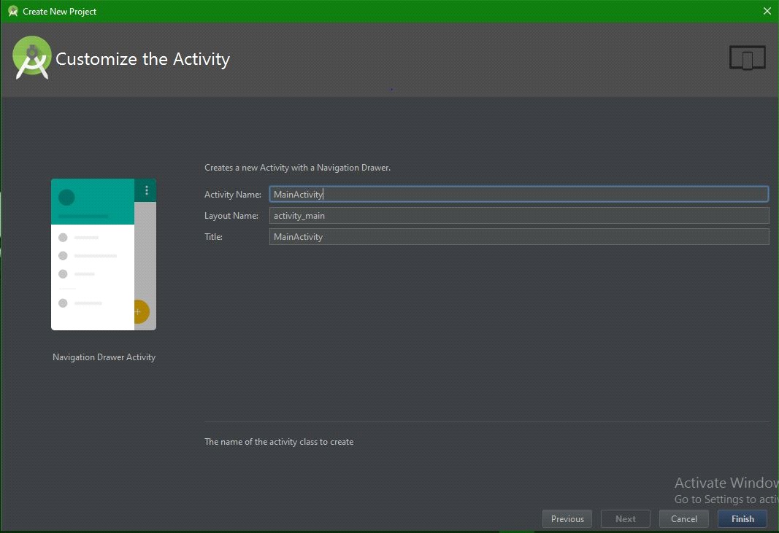
Task: Click the phone frame icon at top right
Action: (x=747, y=57)
